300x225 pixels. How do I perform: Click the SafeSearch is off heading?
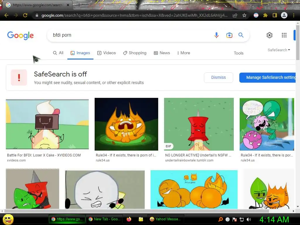(x=60, y=74)
